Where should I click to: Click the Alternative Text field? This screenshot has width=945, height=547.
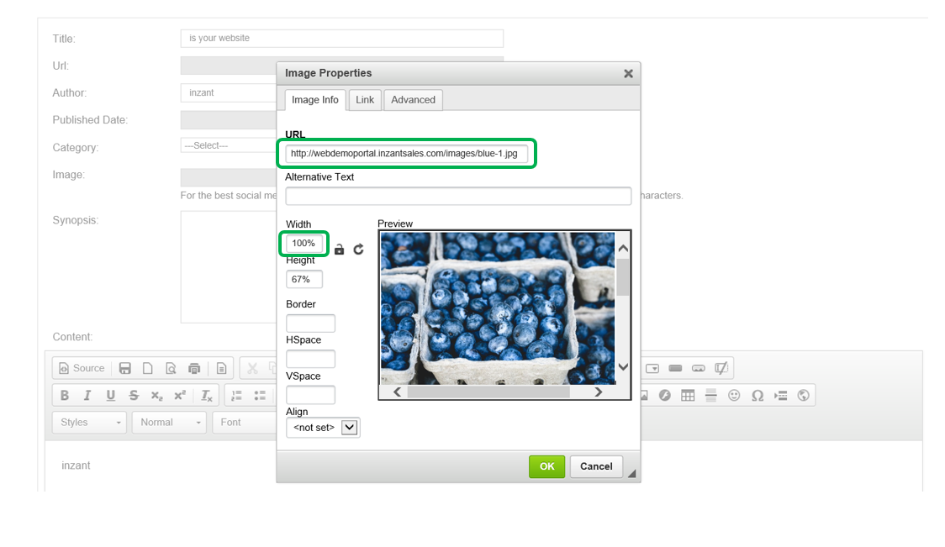(459, 196)
